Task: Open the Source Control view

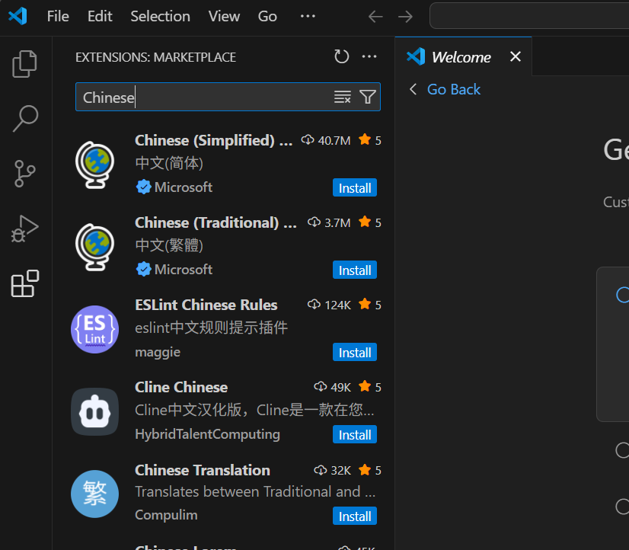Action: [x=25, y=174]
